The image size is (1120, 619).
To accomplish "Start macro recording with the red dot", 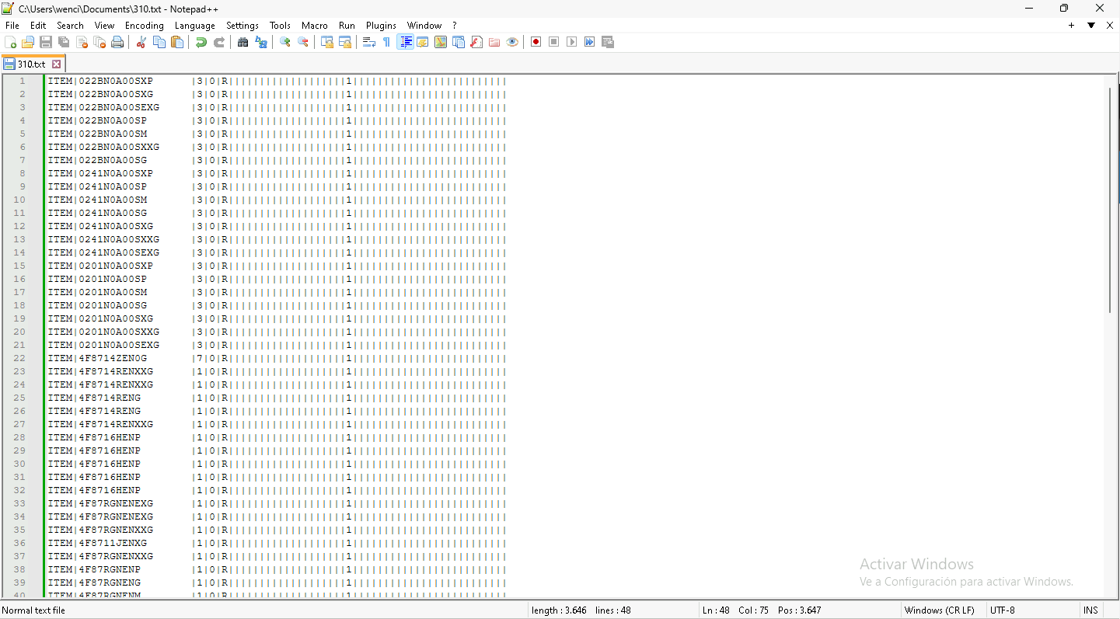I will click(x=536, y=42).
